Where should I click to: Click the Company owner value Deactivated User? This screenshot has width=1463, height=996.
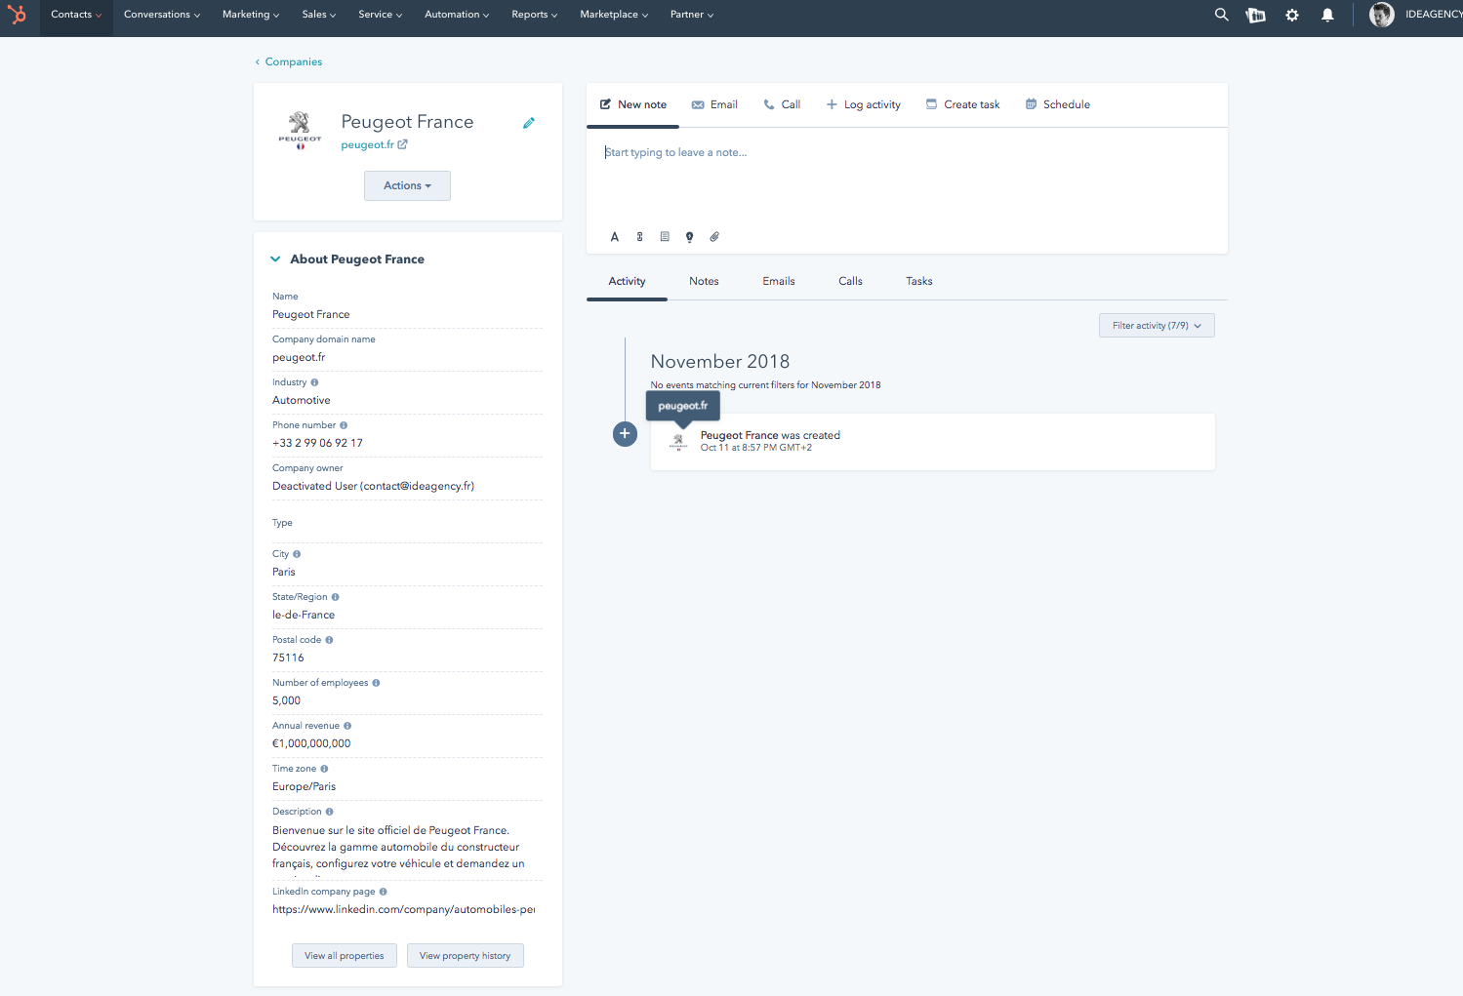pos(373,486)
